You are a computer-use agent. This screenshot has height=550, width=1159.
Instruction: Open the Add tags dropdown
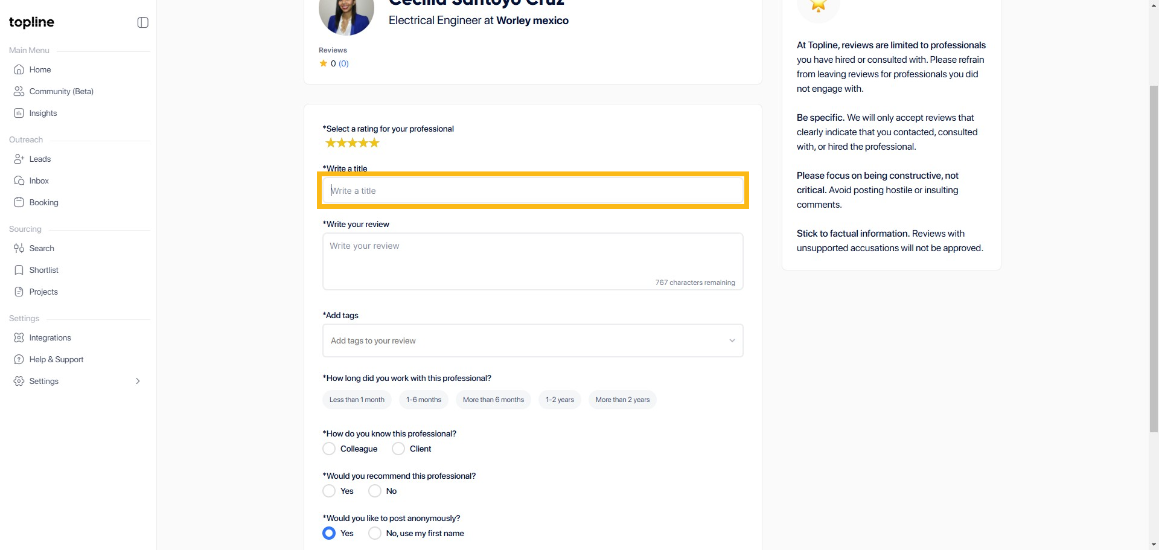[x=532, y=341]
